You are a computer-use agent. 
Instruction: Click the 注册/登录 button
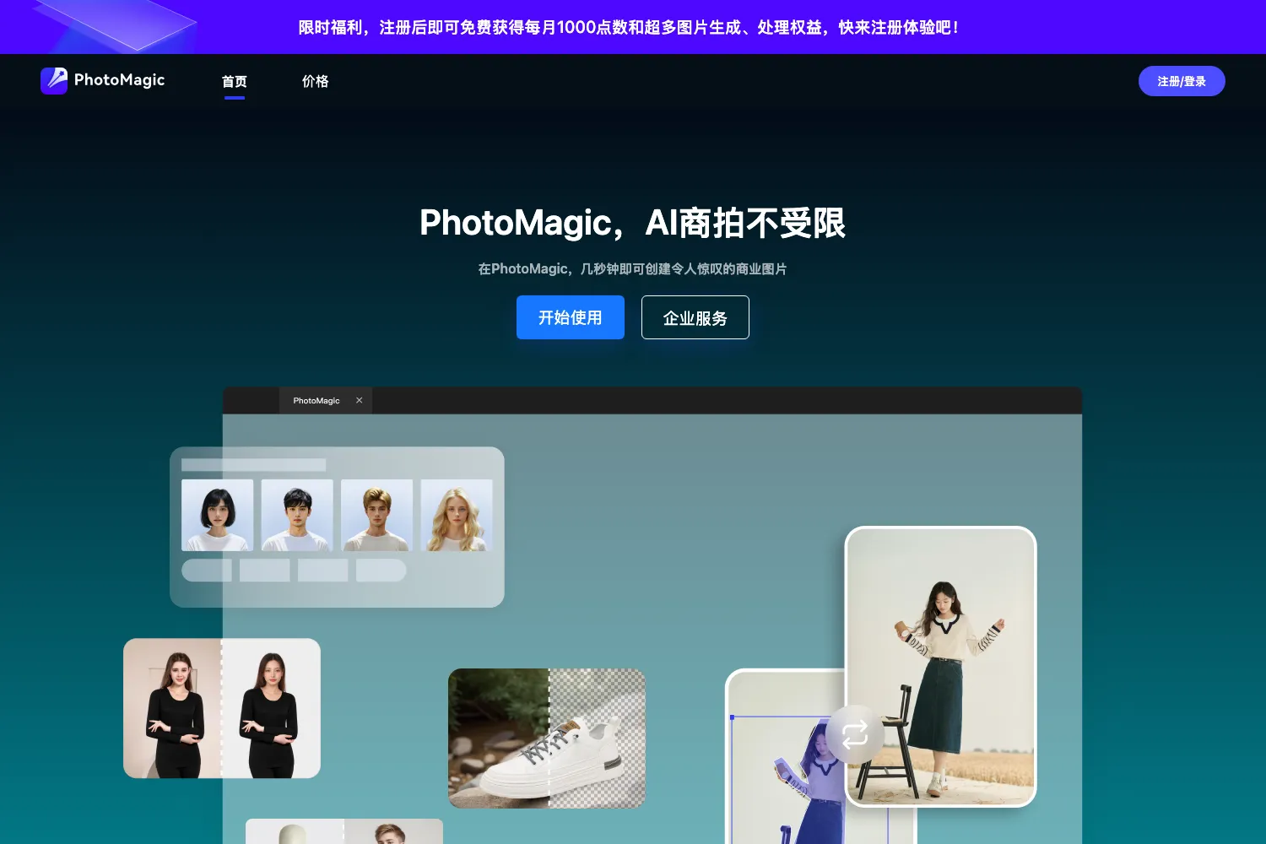click(1182, 81)
